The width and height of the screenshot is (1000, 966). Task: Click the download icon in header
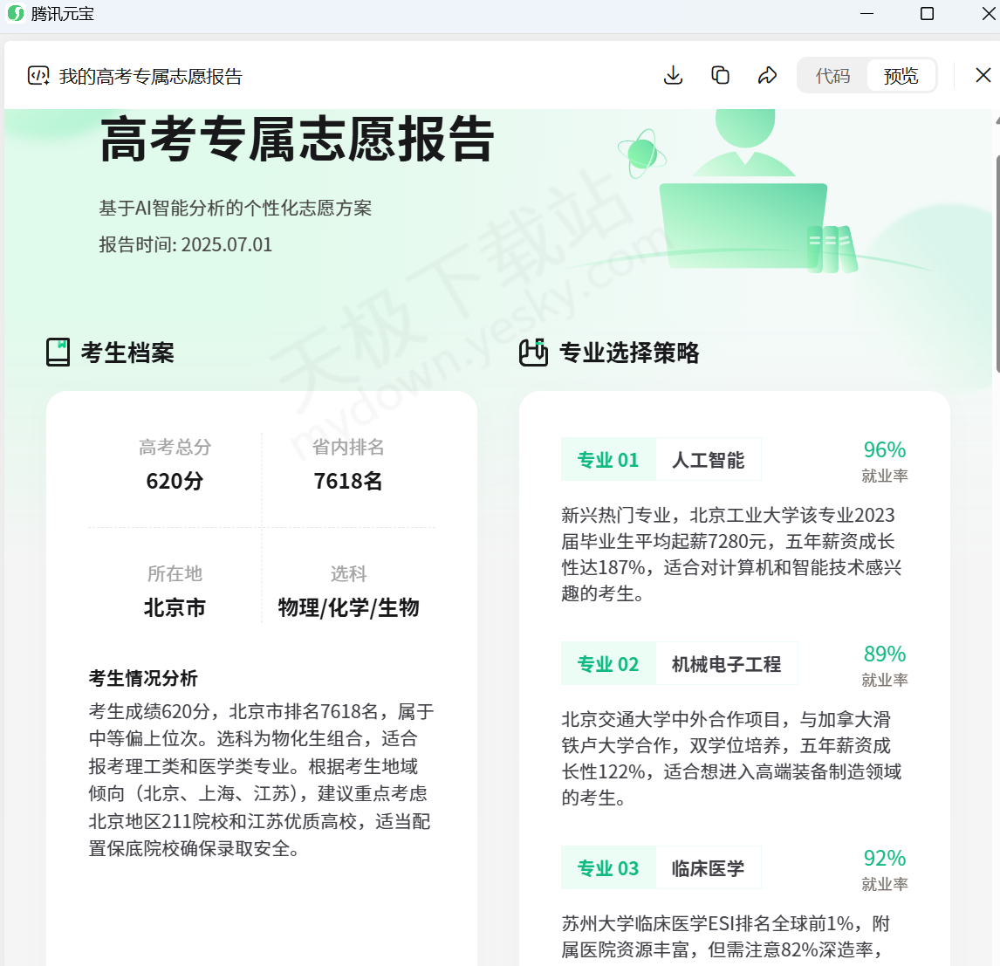tap(673, 76)
